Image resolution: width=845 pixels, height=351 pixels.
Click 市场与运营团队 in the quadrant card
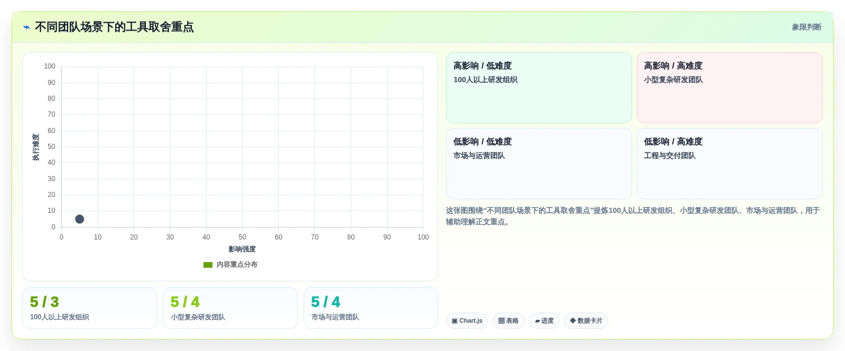pyautogui.click(x=479, y=156)
